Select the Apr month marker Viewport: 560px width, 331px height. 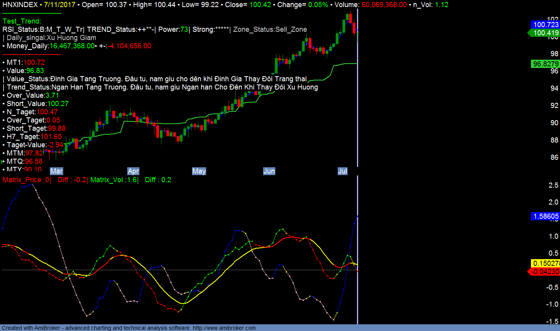coord(133,171)
